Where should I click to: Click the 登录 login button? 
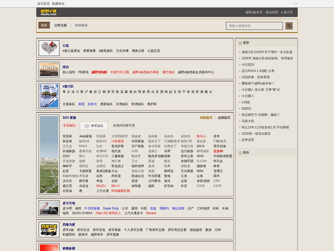(x=44, y=25)
